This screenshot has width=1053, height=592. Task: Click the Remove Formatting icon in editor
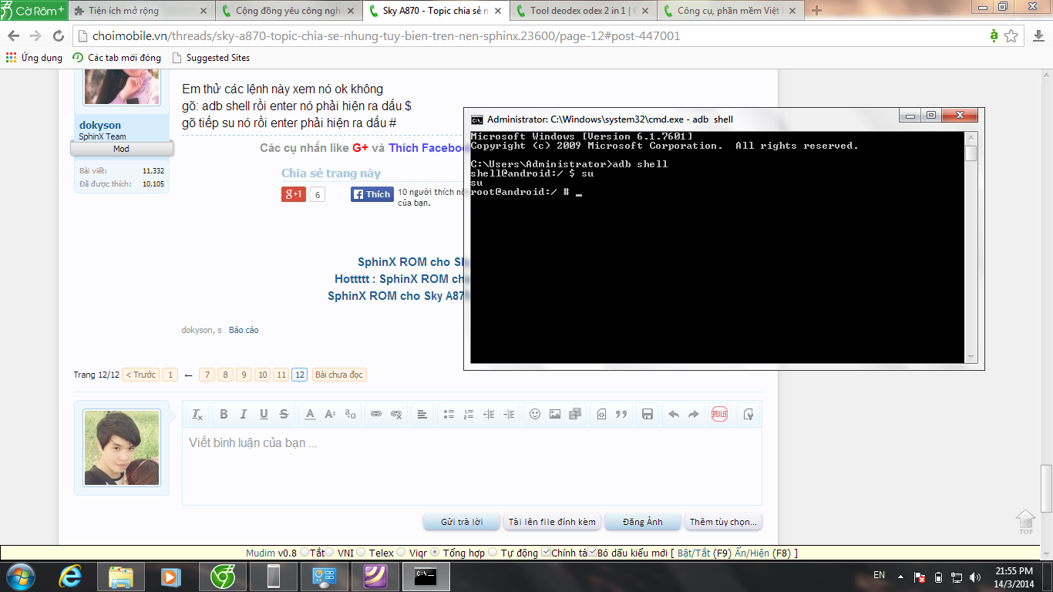point(197,414)
